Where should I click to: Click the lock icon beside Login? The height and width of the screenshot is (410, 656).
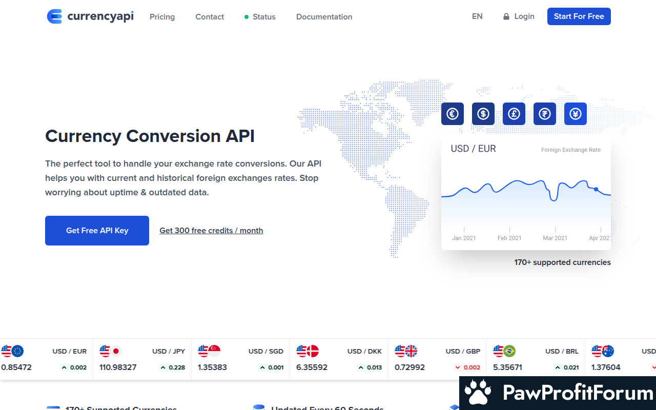[506, 16]
